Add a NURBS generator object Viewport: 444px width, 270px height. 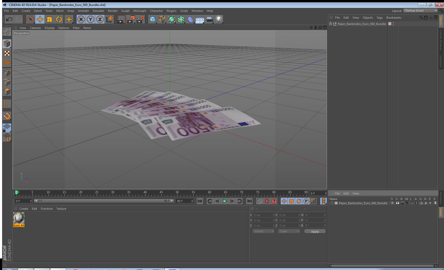click(x=171, y=19)
